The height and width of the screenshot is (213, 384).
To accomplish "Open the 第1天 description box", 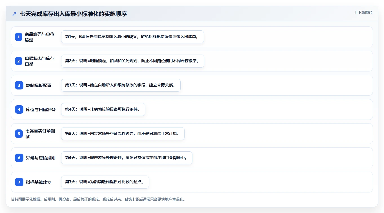I will 132,37.
